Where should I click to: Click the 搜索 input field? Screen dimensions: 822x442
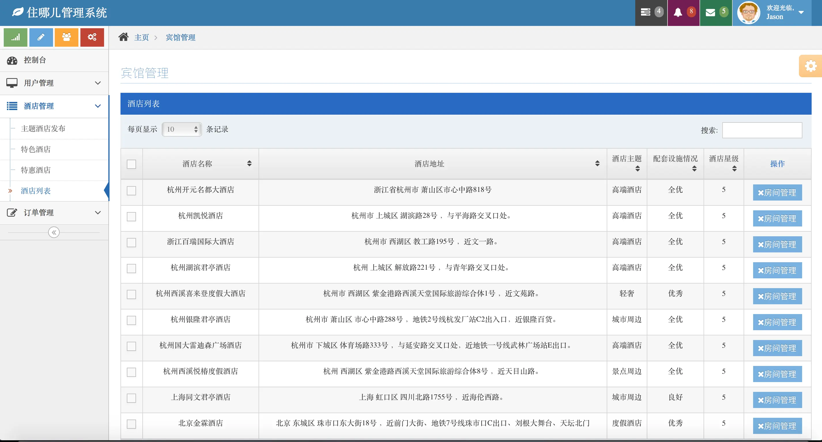click(762, 130)
